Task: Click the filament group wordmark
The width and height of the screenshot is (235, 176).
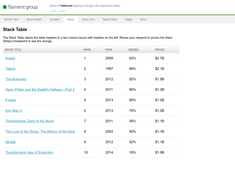Action: 23,7
